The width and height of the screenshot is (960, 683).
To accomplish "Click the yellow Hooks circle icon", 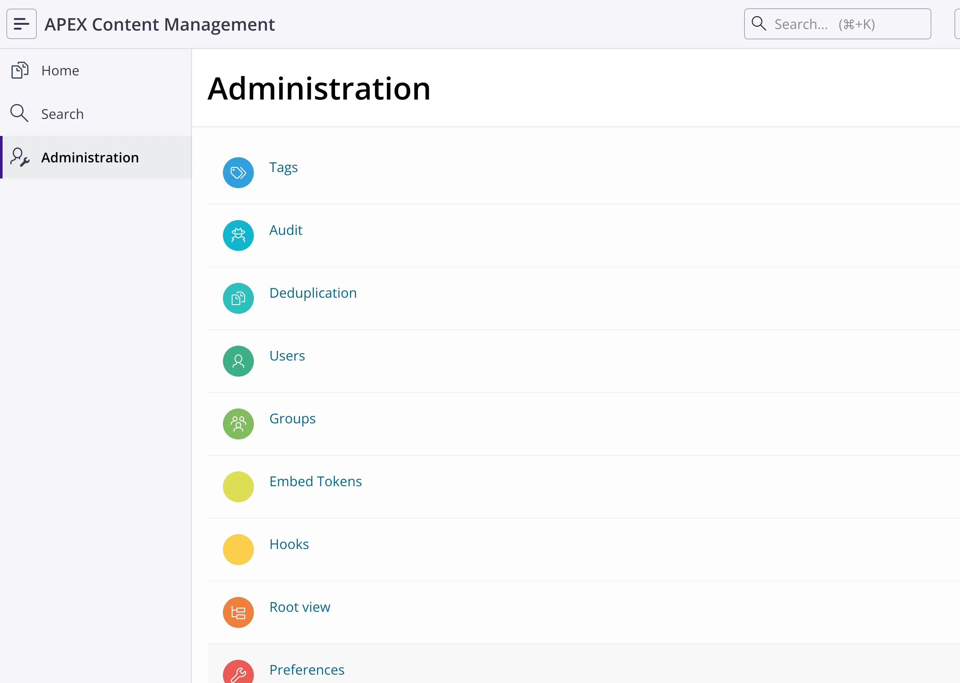I will point(238,549).
